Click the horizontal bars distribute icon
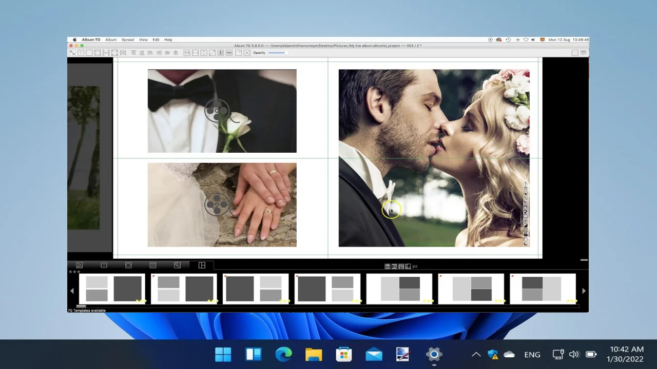 pos(229,53)
